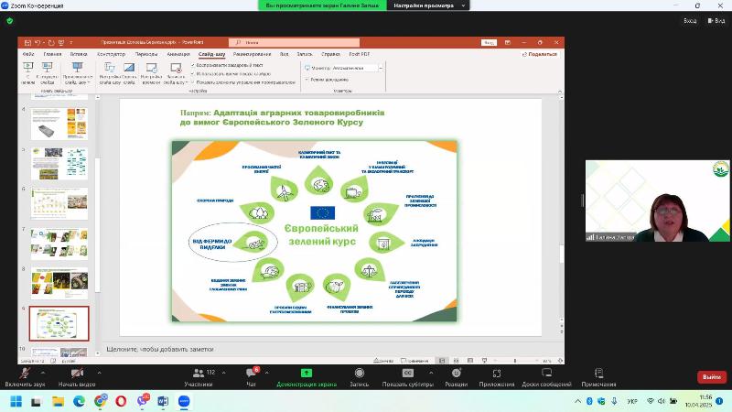Click Slide Sorter view in status bar
This screenshot has height=412, width=732.
[456, 361]
